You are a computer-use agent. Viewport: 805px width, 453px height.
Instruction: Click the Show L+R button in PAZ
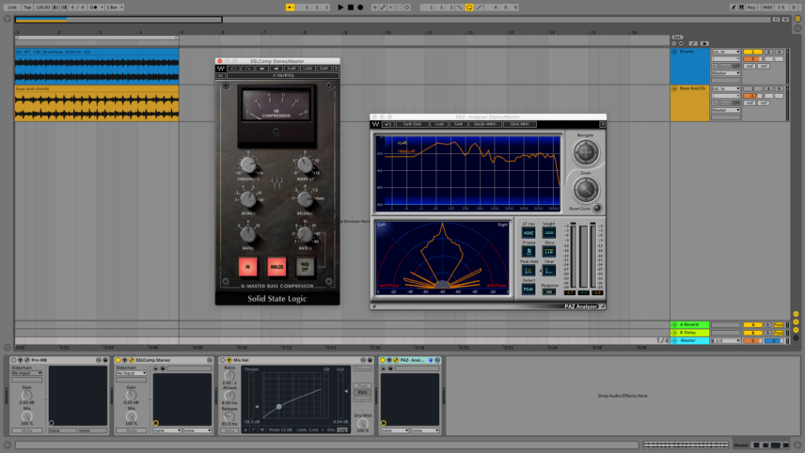(x=549, y=251)
